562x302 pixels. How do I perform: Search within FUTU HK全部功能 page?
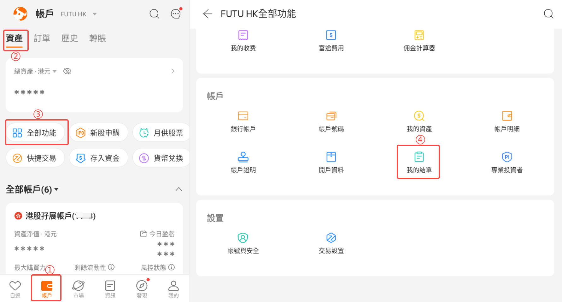point(549,14)
